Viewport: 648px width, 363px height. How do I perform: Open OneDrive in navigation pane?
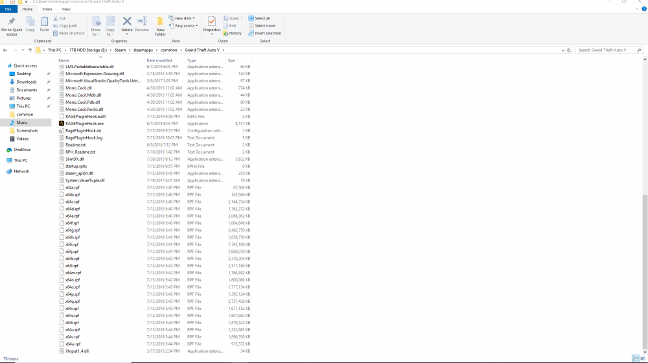coord(22,150)
